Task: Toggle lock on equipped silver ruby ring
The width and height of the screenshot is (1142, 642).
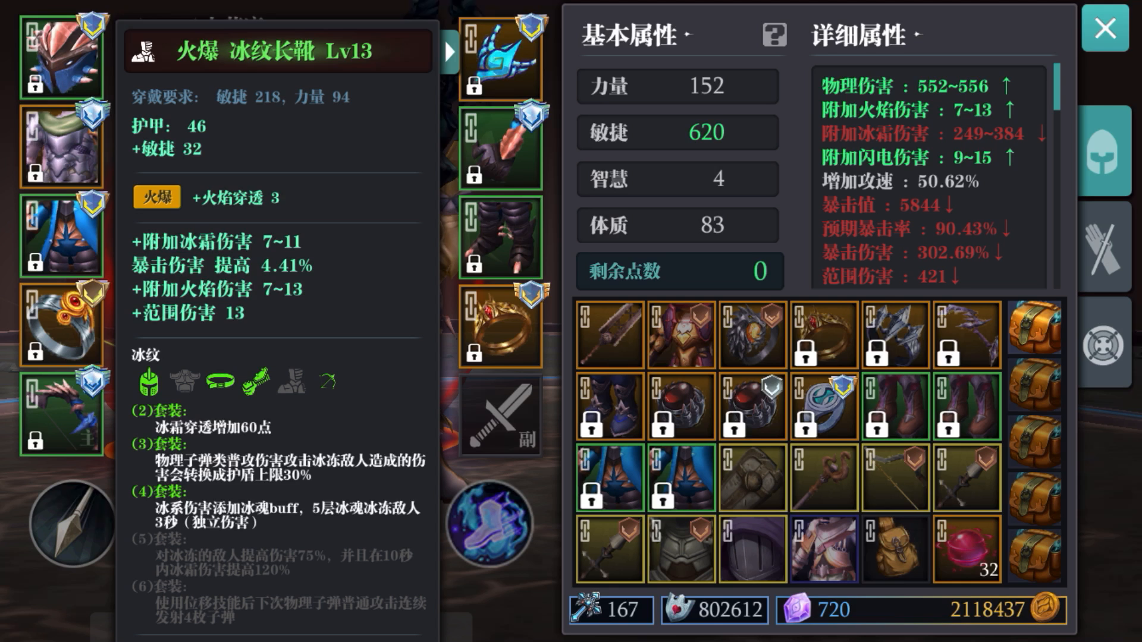Action: tap(36, 352)
